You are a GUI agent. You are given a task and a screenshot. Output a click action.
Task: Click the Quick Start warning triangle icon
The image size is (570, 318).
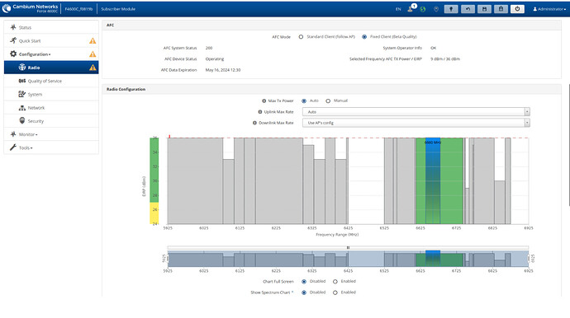[93, 41]
